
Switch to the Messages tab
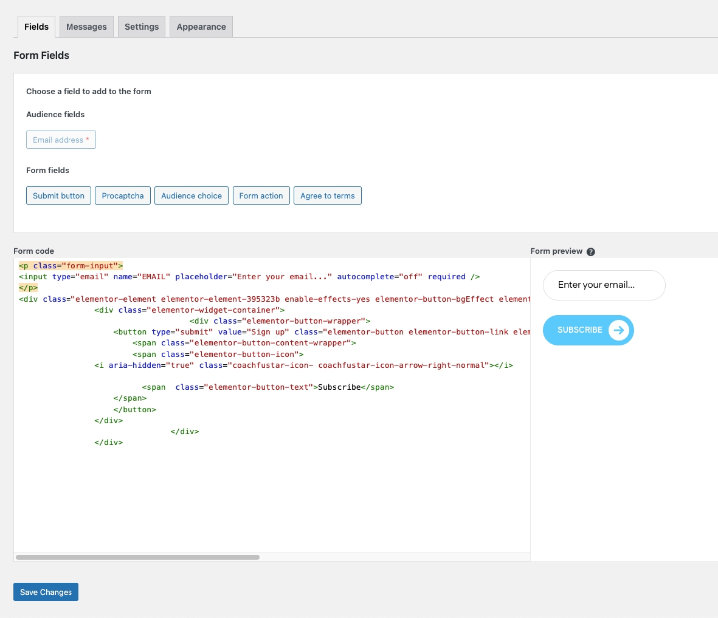(x=86, y=27)
